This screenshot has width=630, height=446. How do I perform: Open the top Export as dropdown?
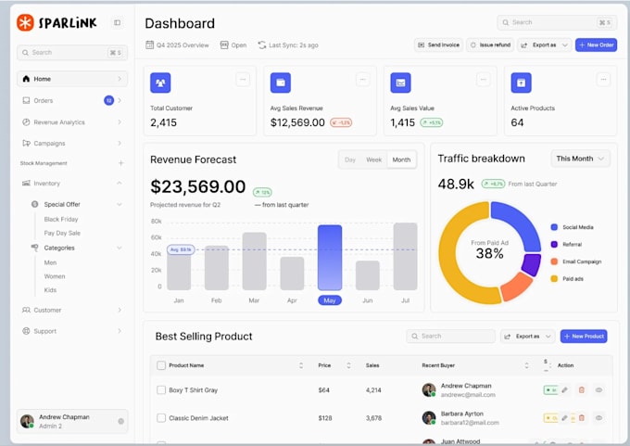pos(545,45)
